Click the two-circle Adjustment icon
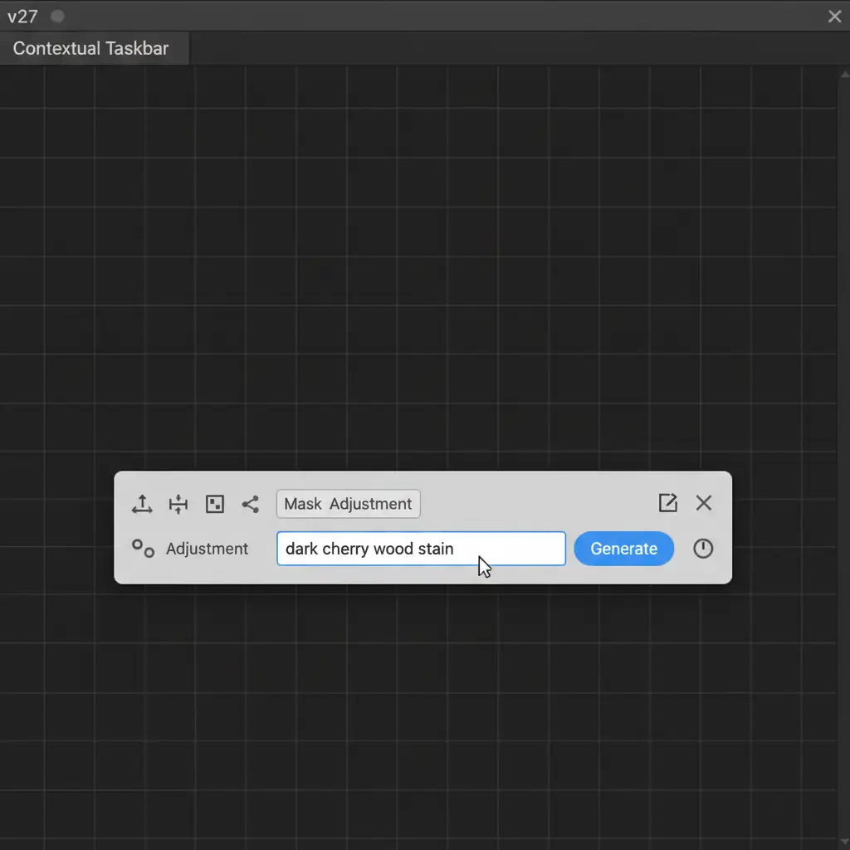The height and width of the screenshot is (850, 850). point(144,549)
